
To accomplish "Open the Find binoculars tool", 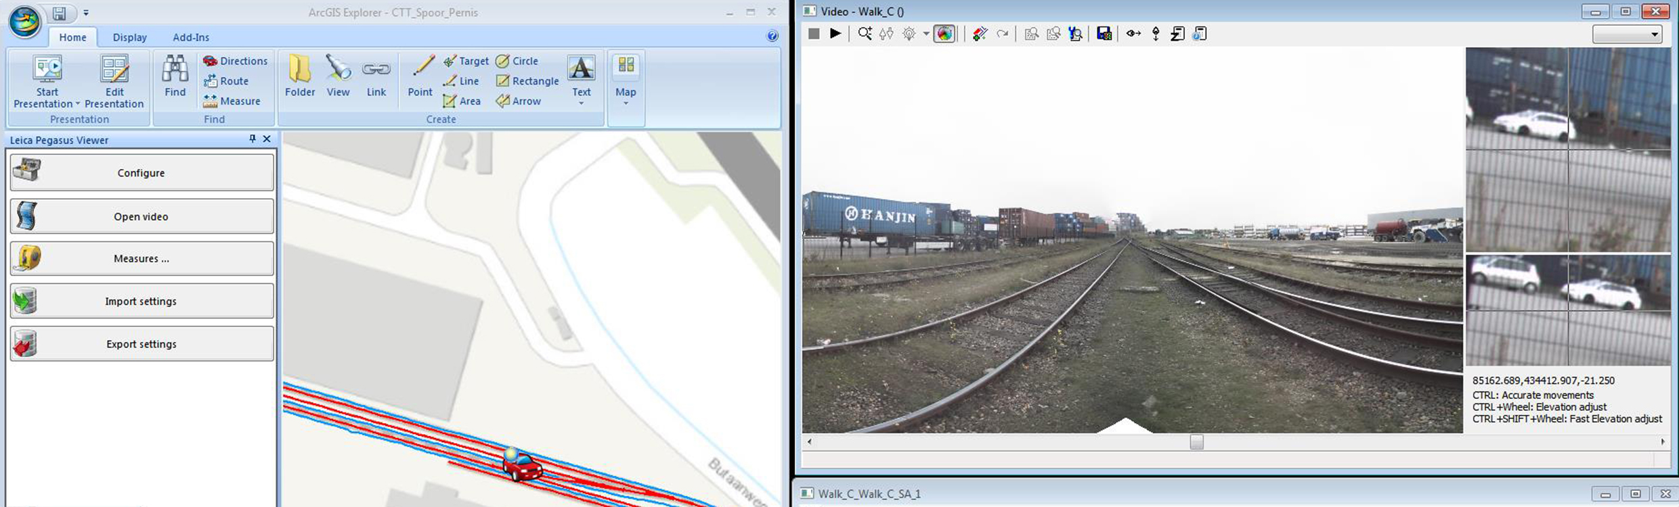I will [x=175, y=76].
